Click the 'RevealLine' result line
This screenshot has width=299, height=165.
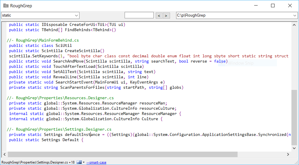point(79,77)
